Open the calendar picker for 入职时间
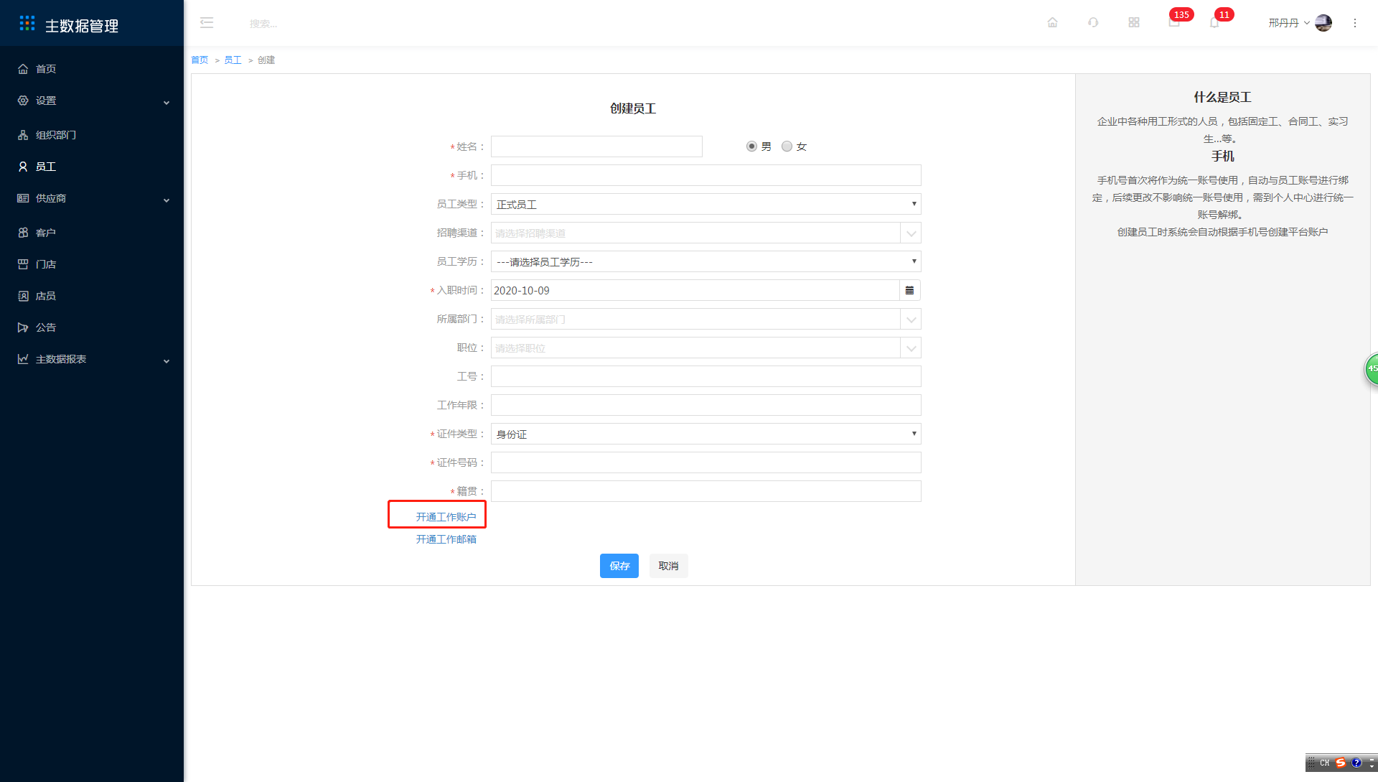The width and height of the screenshot is (1378, 782). pos(910,290)
